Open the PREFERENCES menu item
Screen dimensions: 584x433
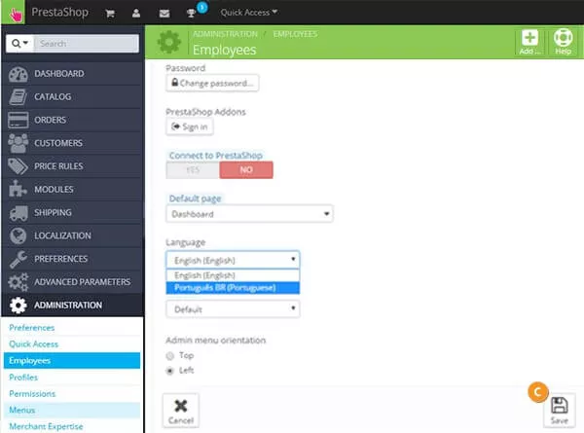72,259
